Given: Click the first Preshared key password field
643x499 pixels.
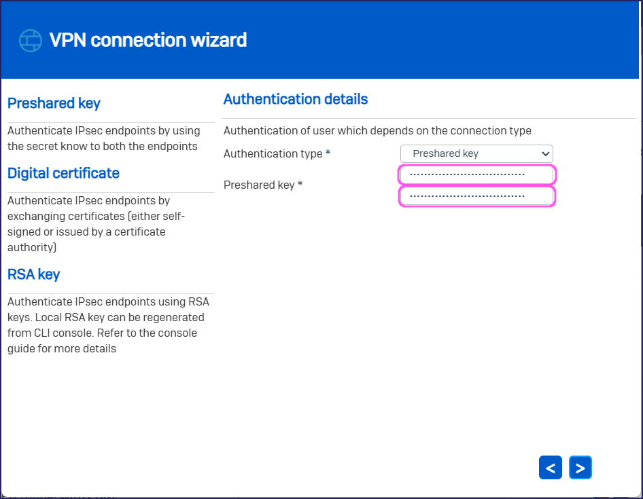Looking at the screenshot, I should [476, 174].
